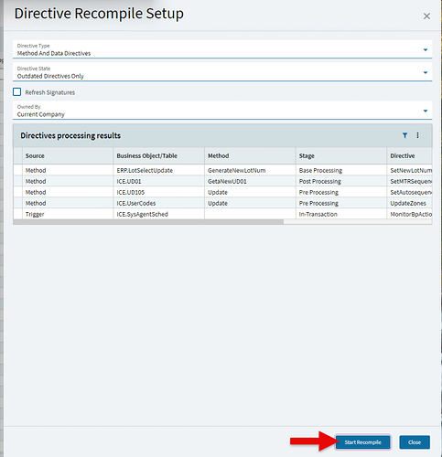Click Pre Processing cell in ICE.UD105 row

(x=341, y=192)
